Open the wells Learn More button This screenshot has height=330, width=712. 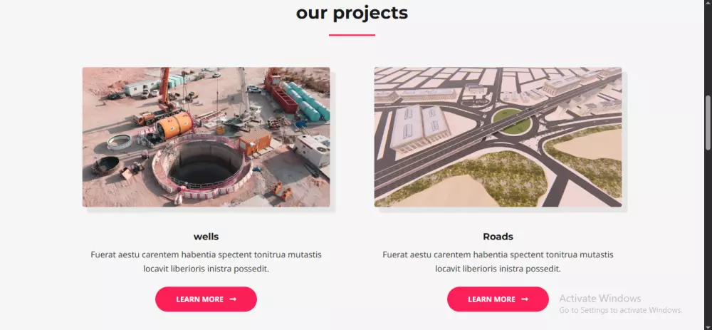(206, 299)
